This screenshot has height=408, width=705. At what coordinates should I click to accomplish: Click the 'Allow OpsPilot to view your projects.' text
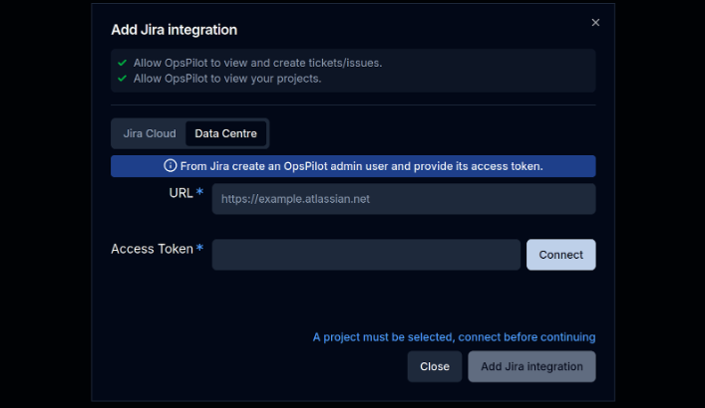pyautogui.click(x=227, y=79)
